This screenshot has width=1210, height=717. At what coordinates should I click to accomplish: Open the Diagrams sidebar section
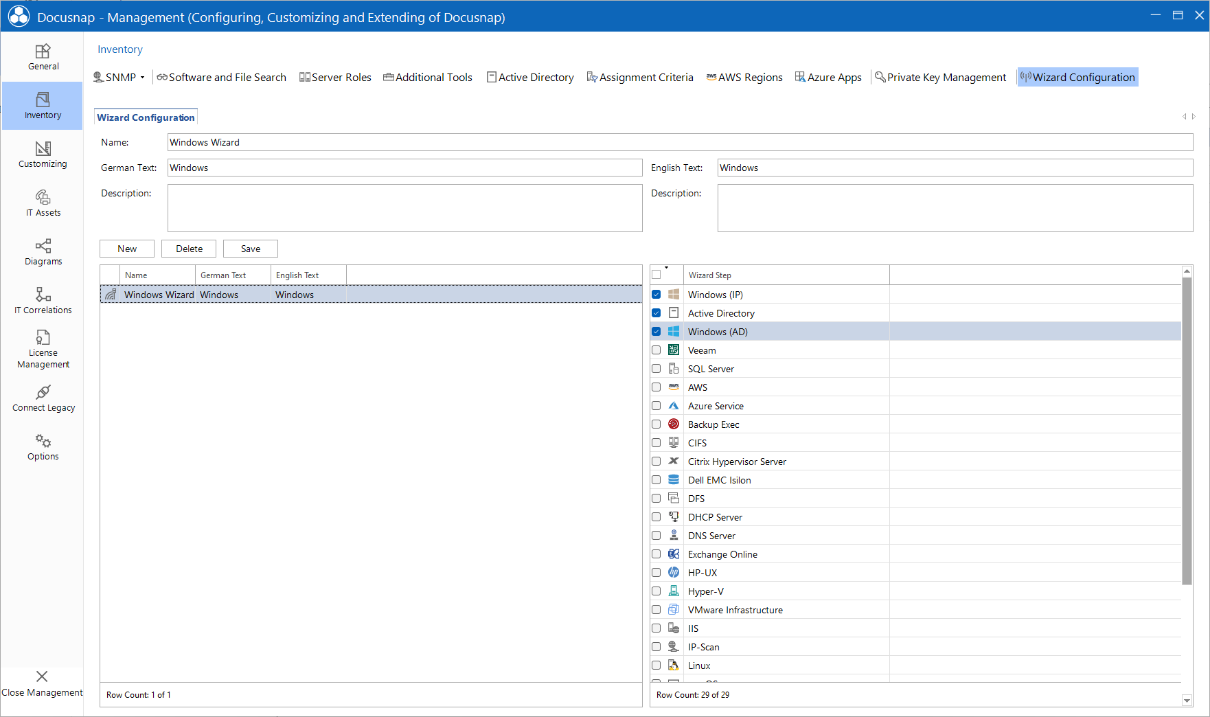pyautogui.click(x=43, y=252)
